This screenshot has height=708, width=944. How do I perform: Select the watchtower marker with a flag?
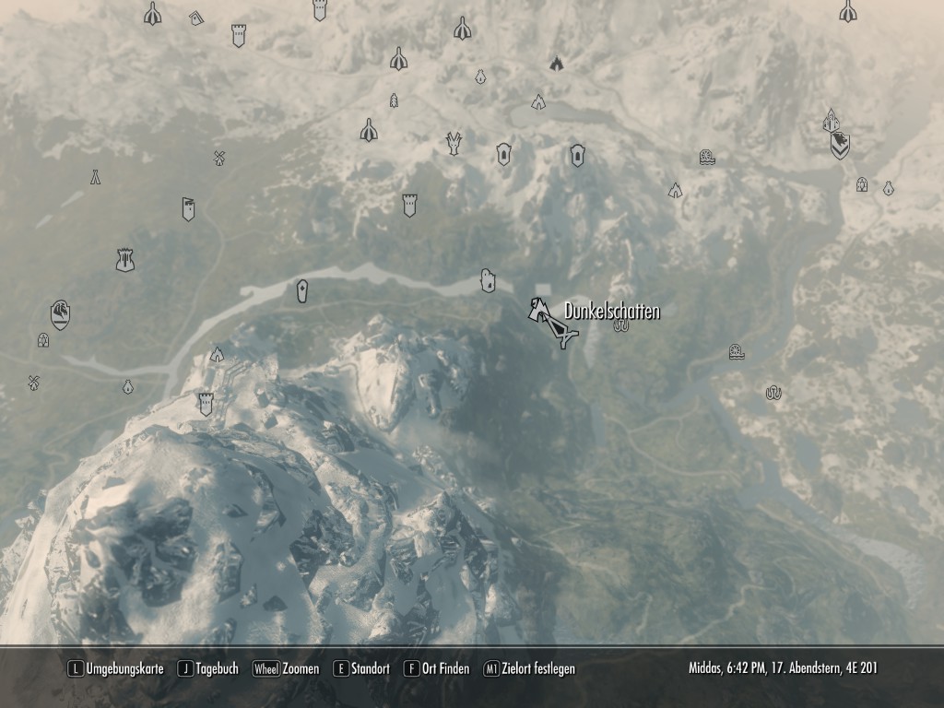(x=188, y=209)
